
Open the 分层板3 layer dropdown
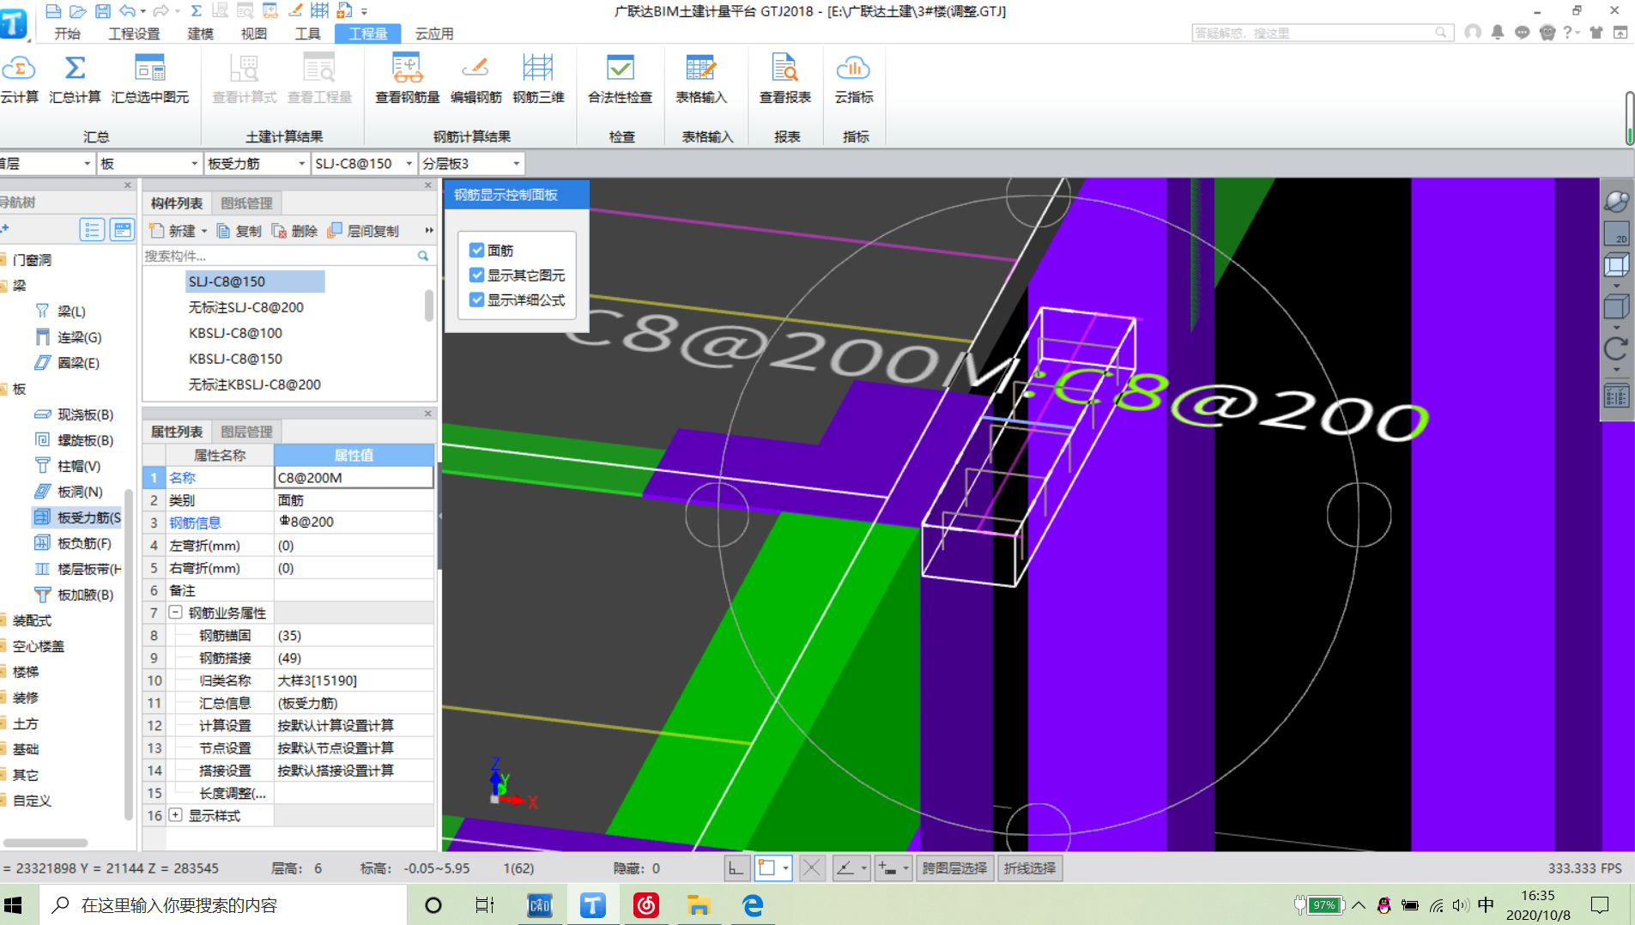click(x=516, y=164)
